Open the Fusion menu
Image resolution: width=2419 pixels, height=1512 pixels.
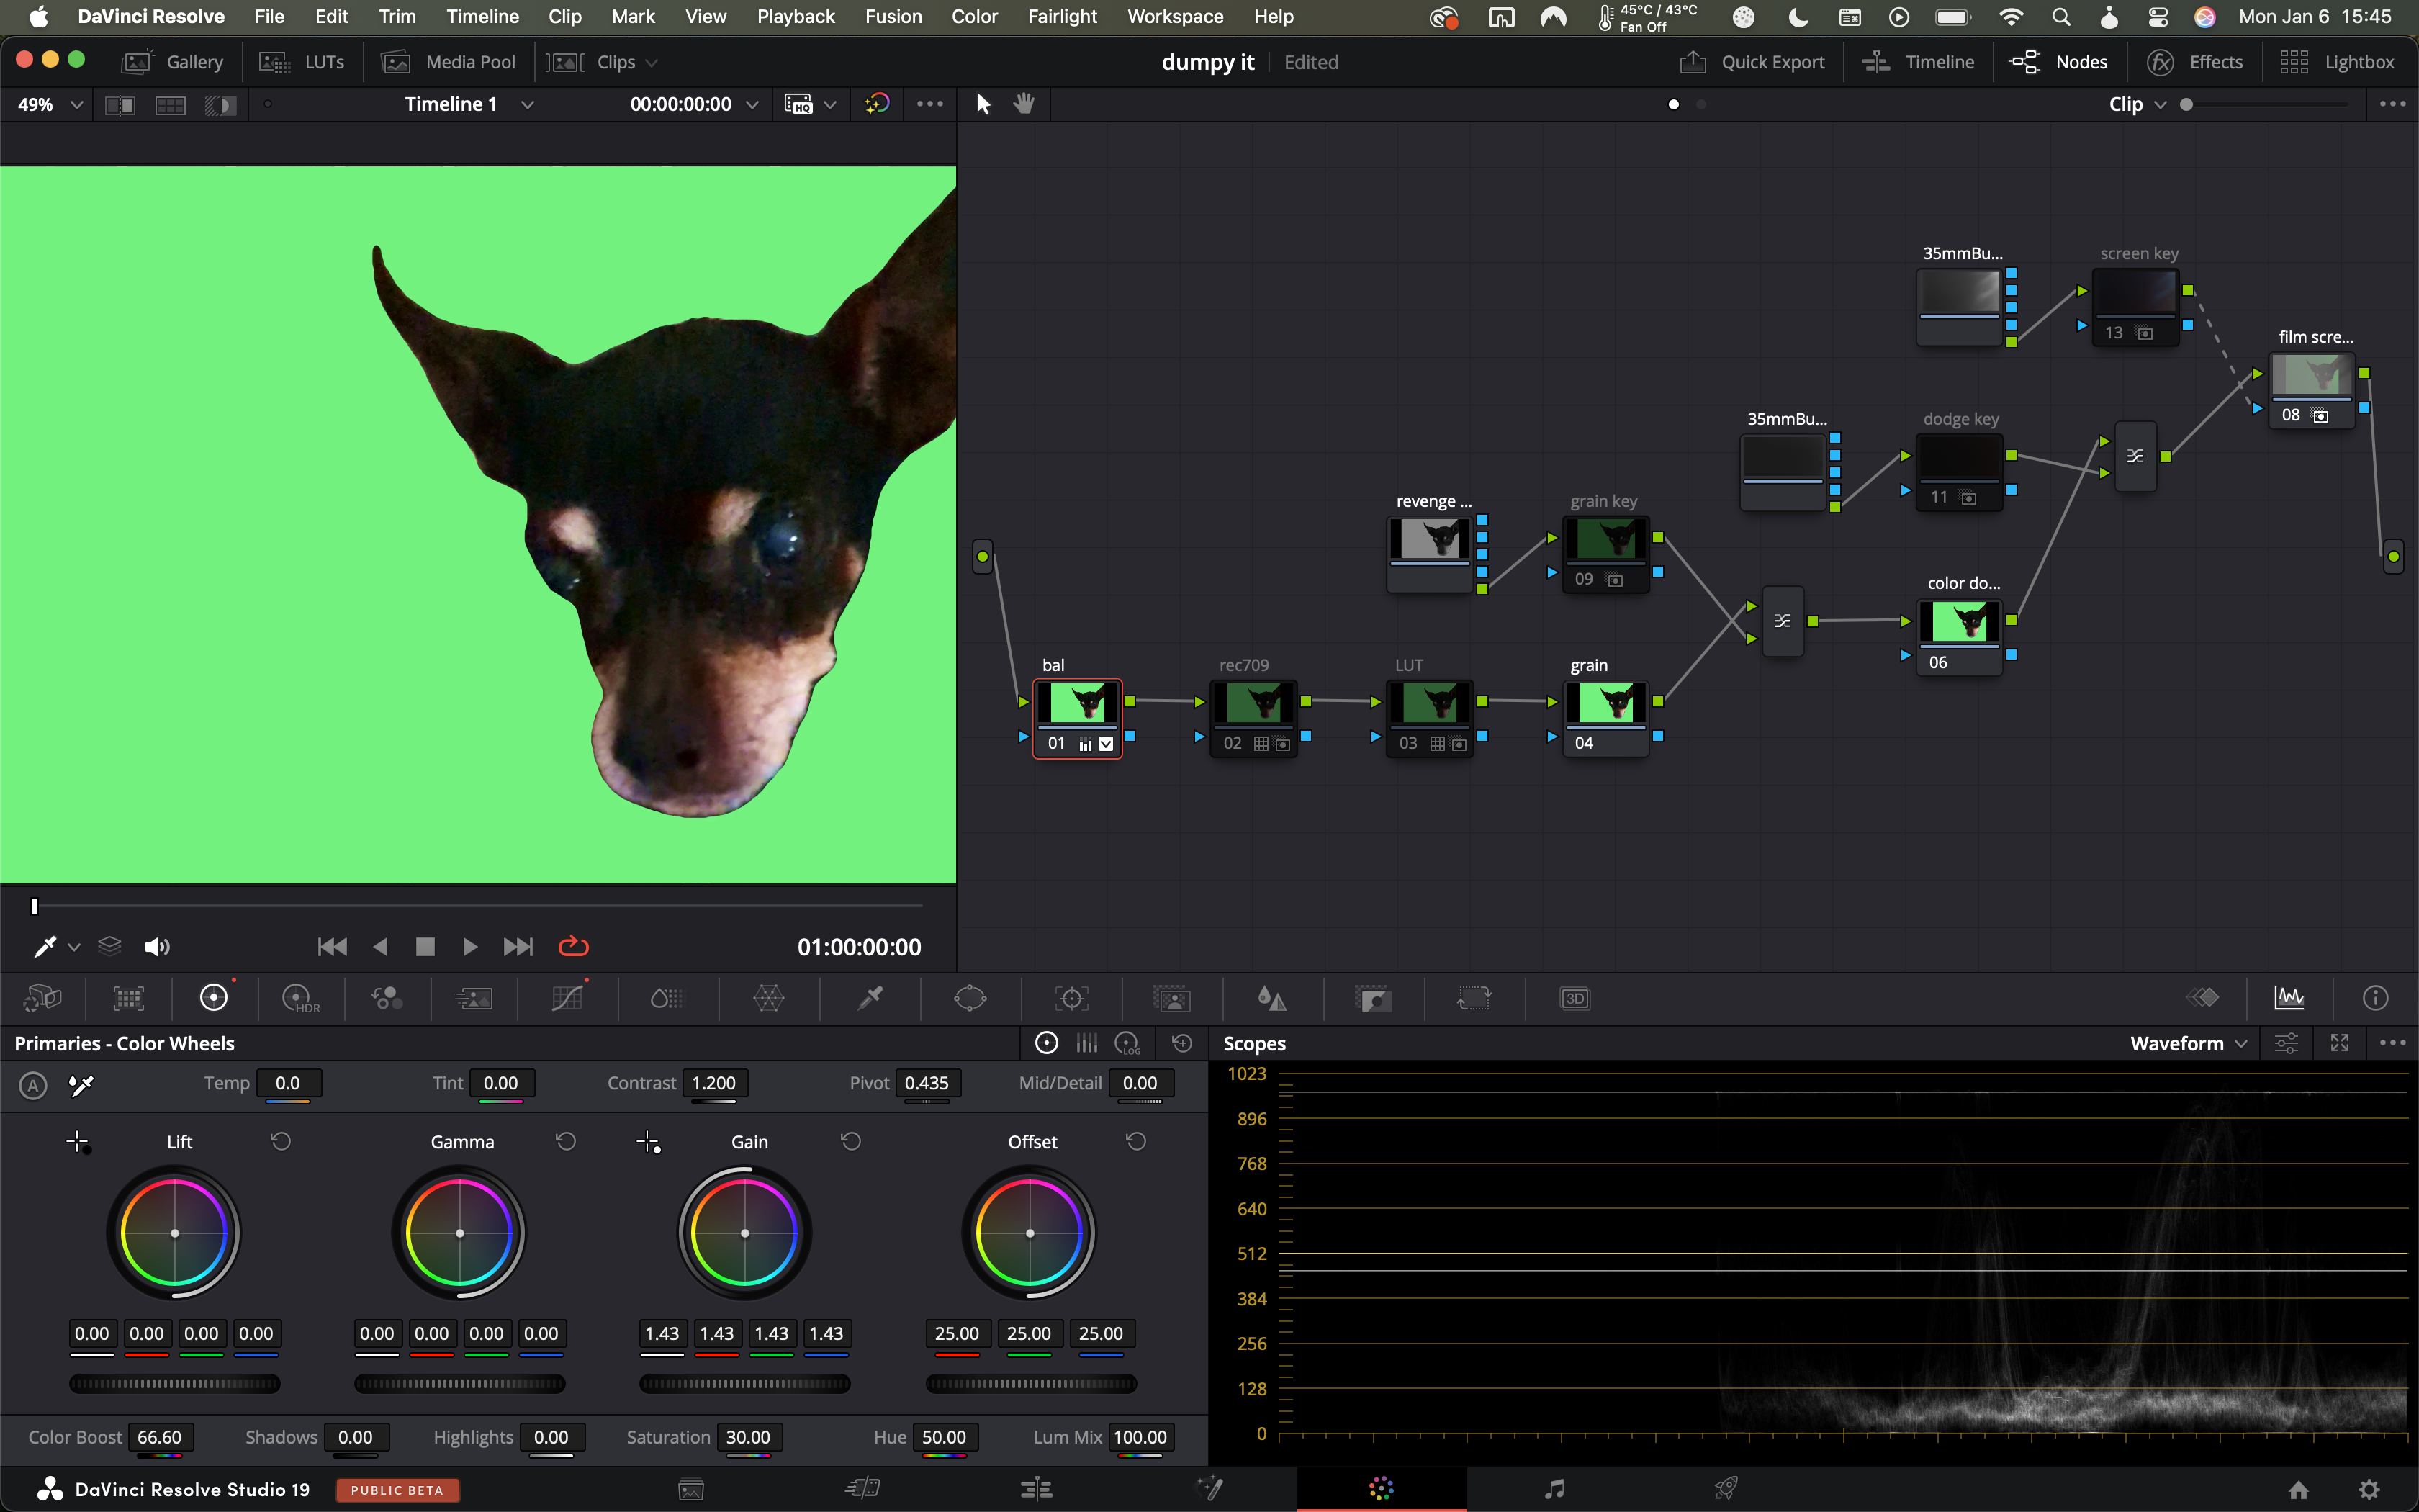(x=893, y=16)
